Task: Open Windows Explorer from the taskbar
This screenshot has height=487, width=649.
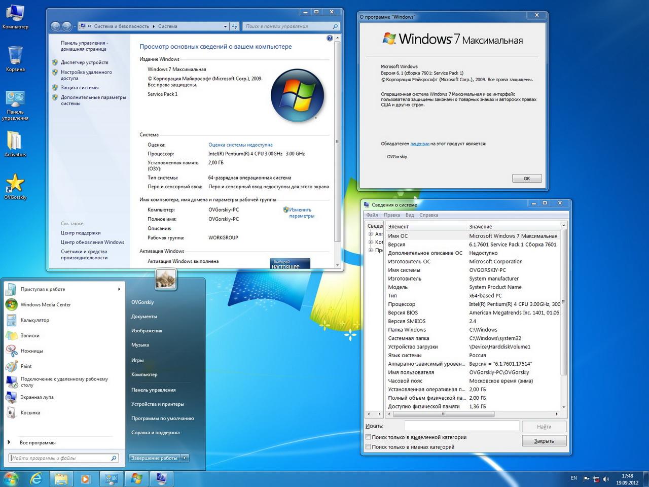Action: pos(61,478)
